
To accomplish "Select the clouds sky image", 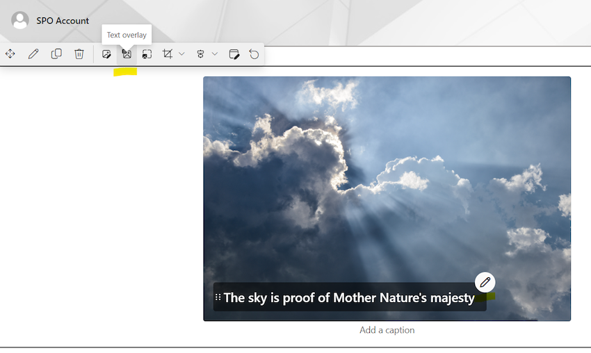I will (387, 199).
